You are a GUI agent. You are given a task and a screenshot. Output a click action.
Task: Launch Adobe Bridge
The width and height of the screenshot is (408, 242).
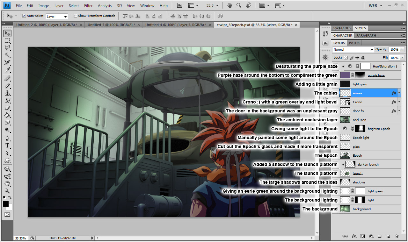coord(179,5)
